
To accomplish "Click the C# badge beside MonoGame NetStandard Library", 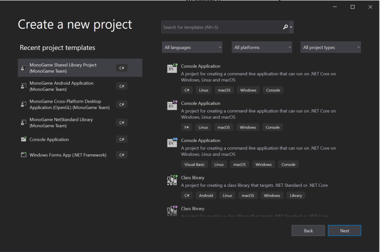I will pos(122,122).
